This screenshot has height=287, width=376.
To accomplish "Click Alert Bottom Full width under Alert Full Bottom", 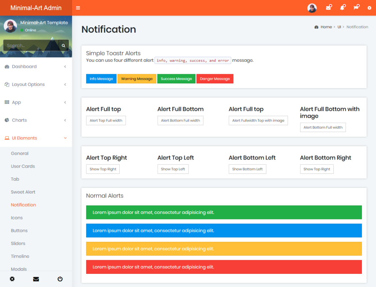I will click(x=180, y=121).
